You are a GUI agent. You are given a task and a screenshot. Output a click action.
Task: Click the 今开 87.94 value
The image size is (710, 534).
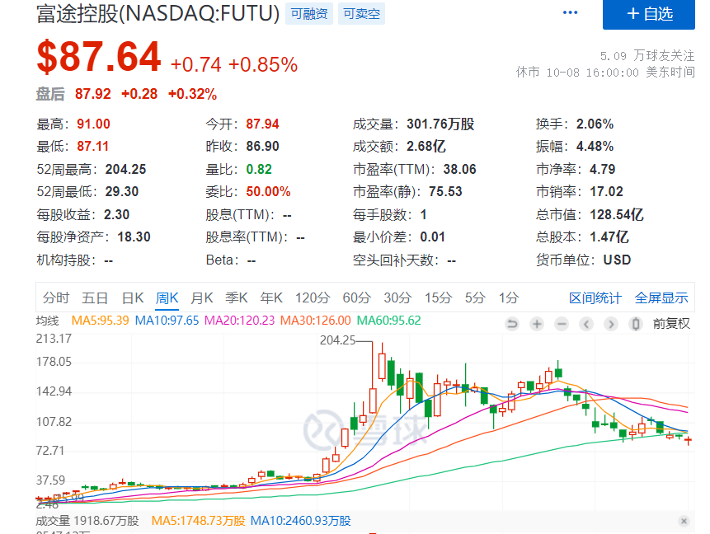(x=262, y=124)
